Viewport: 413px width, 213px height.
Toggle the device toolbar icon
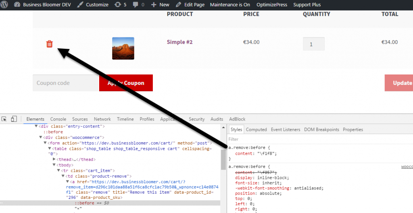(x=14, y=119)
